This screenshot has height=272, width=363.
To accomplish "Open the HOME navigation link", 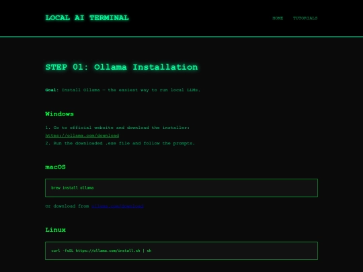I will pos(278,18).
